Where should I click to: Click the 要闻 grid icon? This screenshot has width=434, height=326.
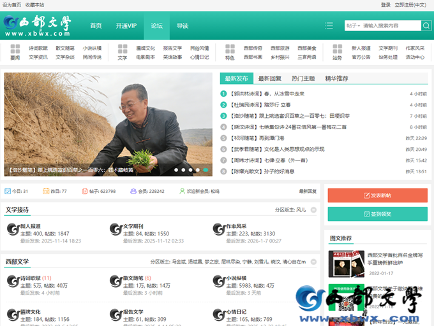tap(15, 49)
